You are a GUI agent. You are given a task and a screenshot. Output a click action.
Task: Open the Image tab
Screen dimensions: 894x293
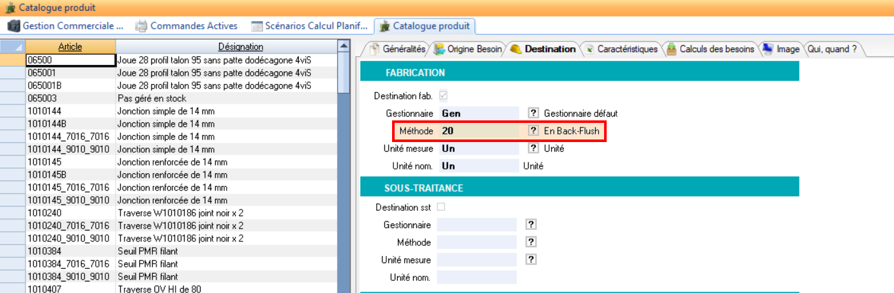pos(782,49)
